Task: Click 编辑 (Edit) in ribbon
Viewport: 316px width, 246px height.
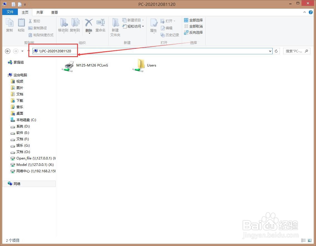Action: tap(166, 28)
